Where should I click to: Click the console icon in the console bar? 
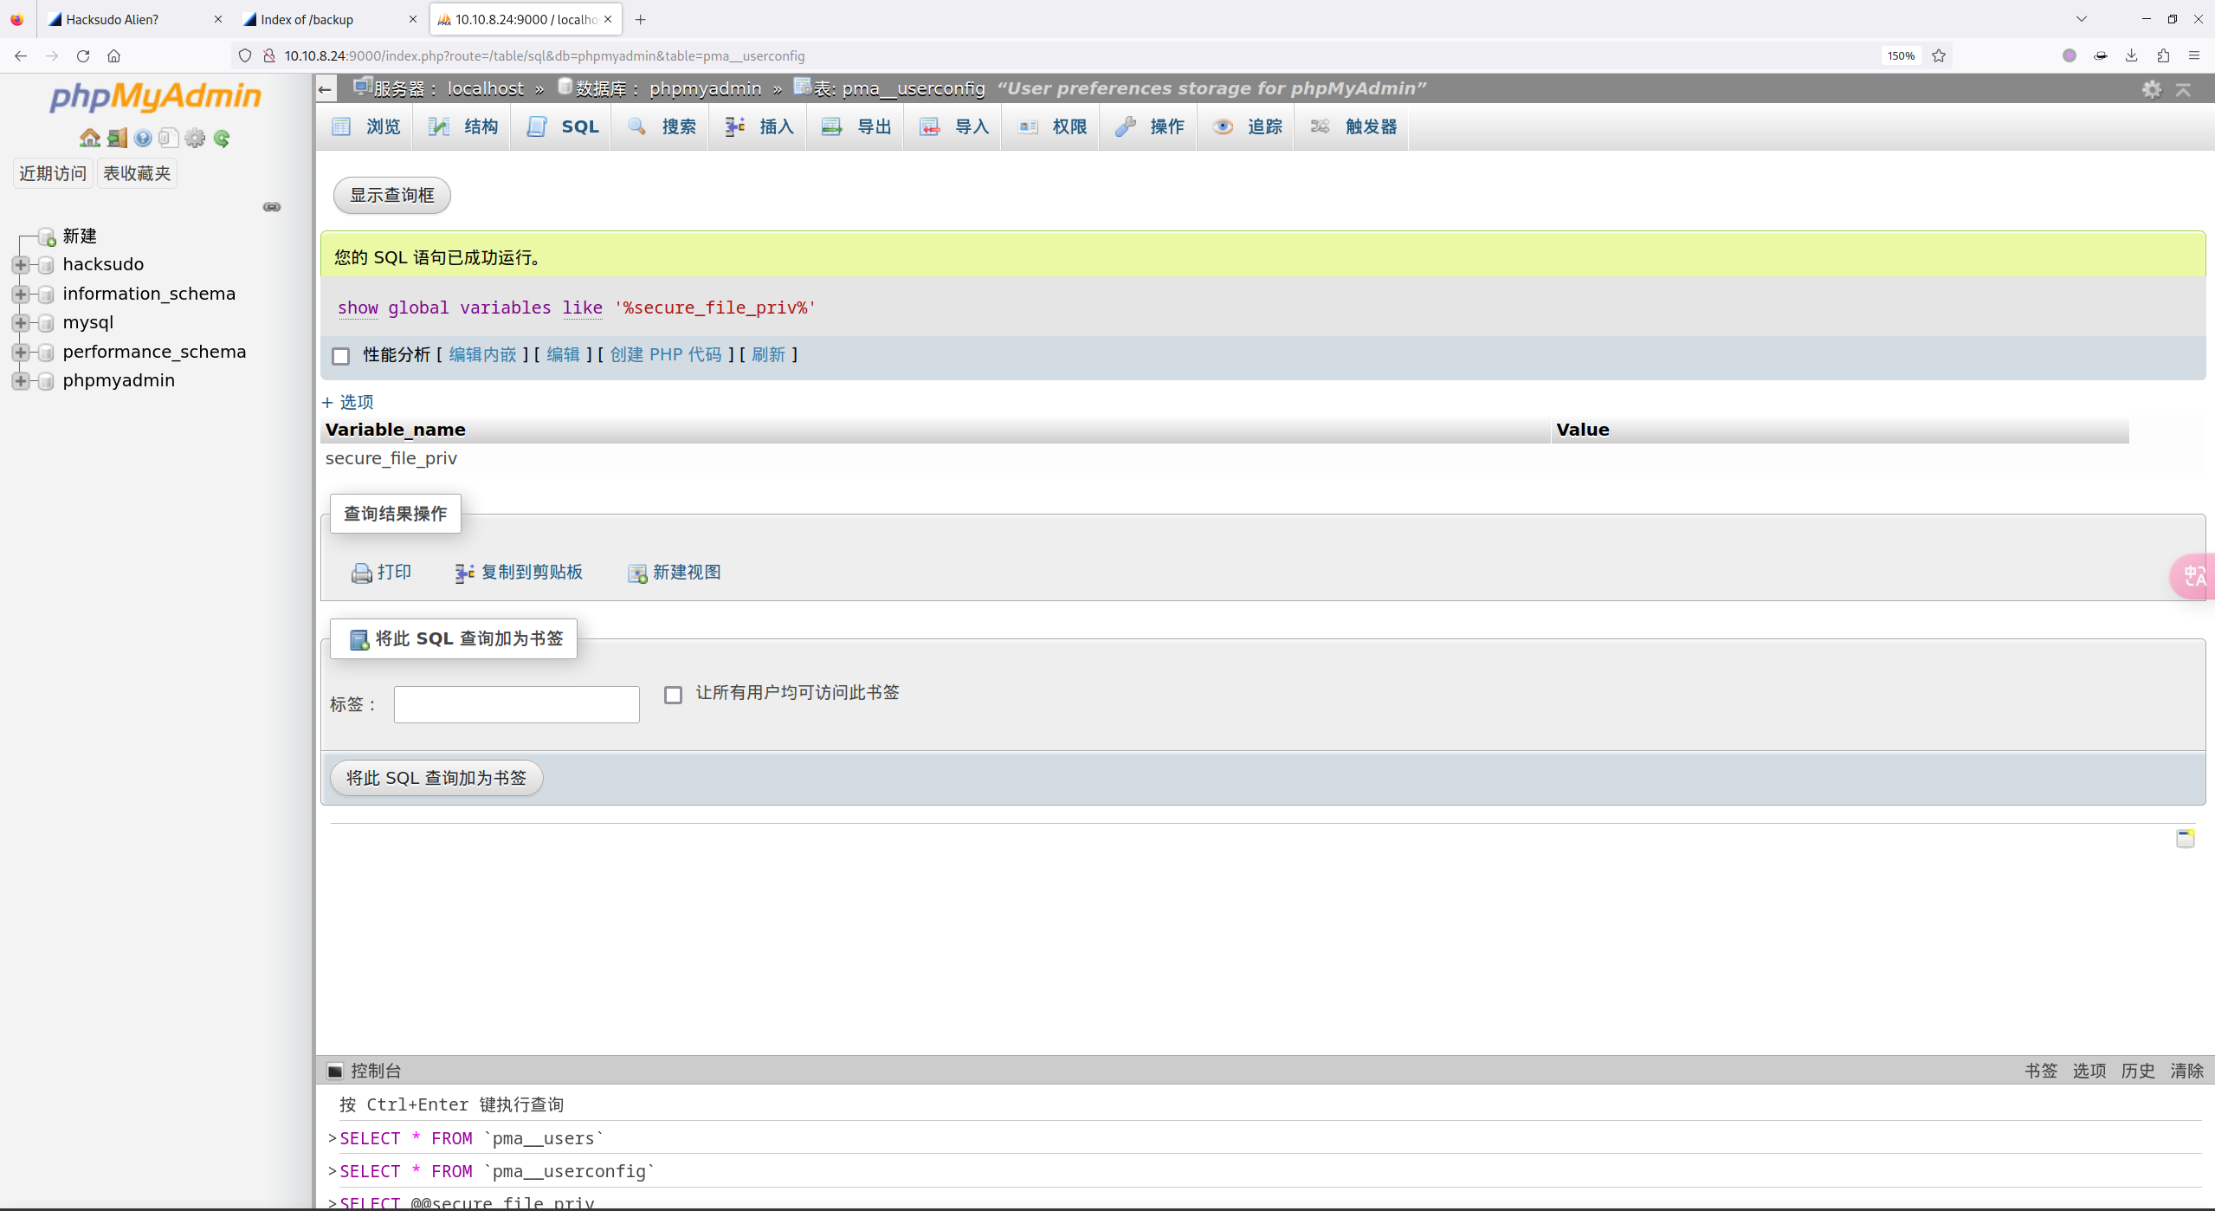tap(335, 1071)
